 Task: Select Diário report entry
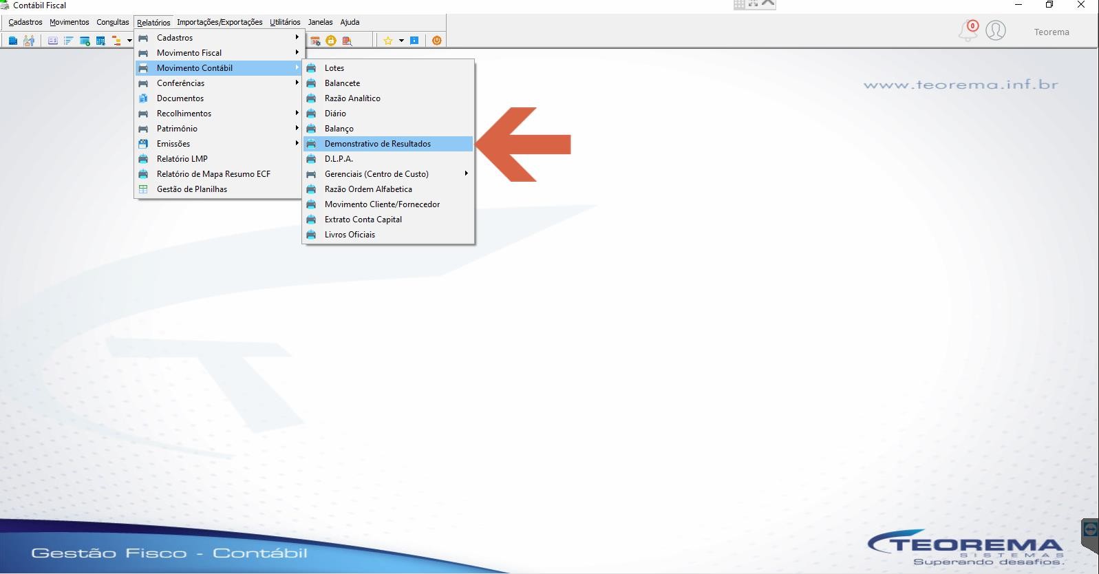(x=388, y=114)
